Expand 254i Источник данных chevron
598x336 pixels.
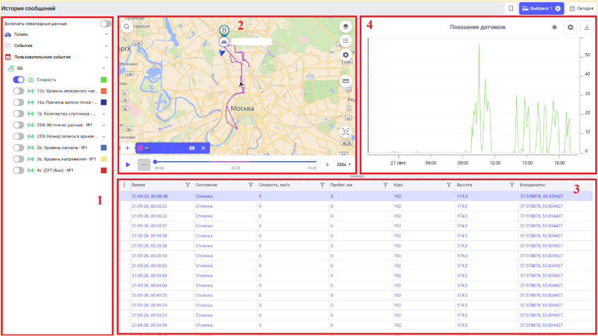[104, 125]
